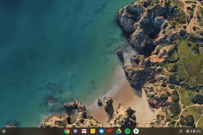Open Gmail from the shelf
The image size is (203, 135).
pos(84,131)
